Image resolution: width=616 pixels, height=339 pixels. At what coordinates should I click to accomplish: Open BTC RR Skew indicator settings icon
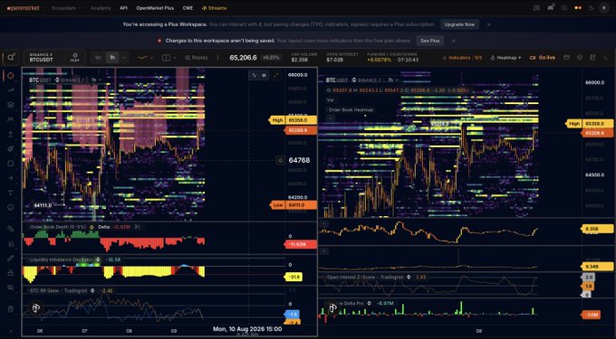tap(92, 291)
